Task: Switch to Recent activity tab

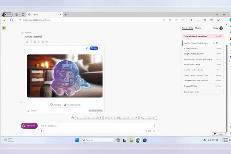Action: (187, 28)
